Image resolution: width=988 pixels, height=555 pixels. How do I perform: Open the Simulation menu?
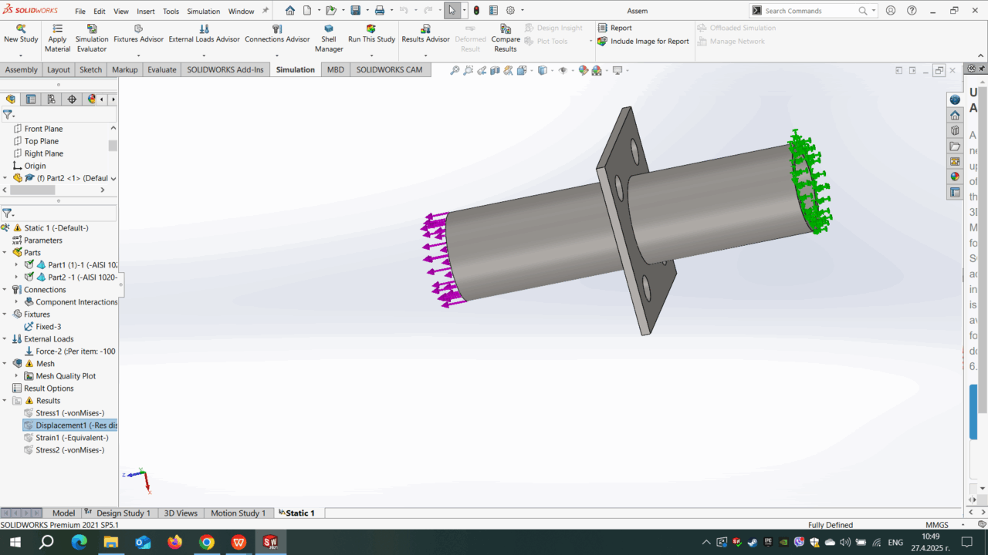203,12
